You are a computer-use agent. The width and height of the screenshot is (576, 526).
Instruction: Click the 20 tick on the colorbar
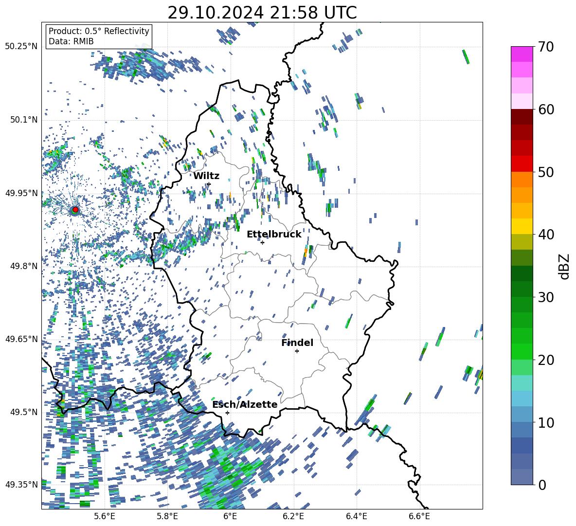[546, 360]
